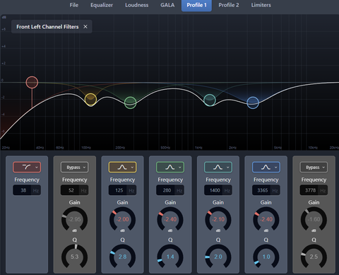Click the Q knob showing 2.8
This screenshot has width=339, height=275.
(x=122, y=257)
